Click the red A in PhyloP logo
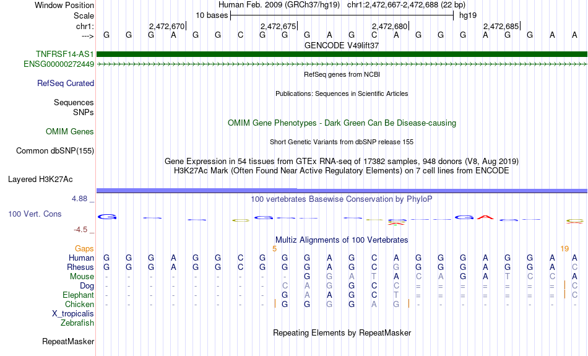This screenshot has width=588, height=356. point(485,217)
